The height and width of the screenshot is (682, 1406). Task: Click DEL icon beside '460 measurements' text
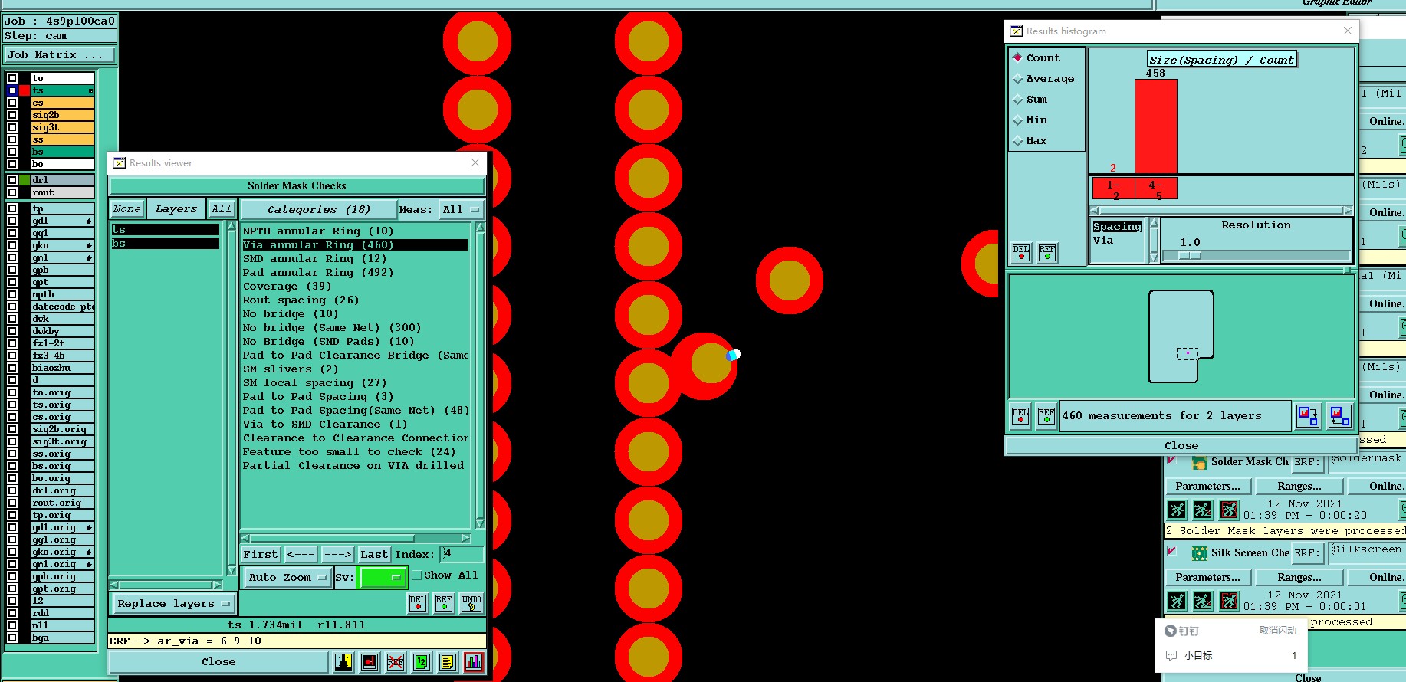pyautogui.click(x=1020, y=416)
